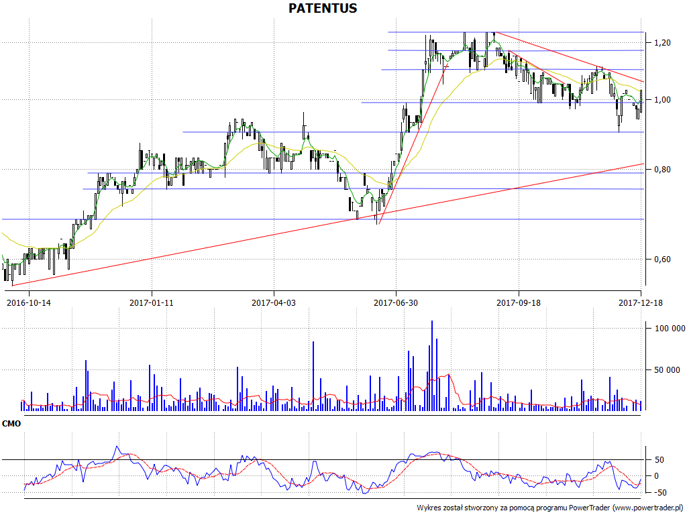Click the tallest volume bar near 100 000
687x515 pixels.
pos(432,365)
